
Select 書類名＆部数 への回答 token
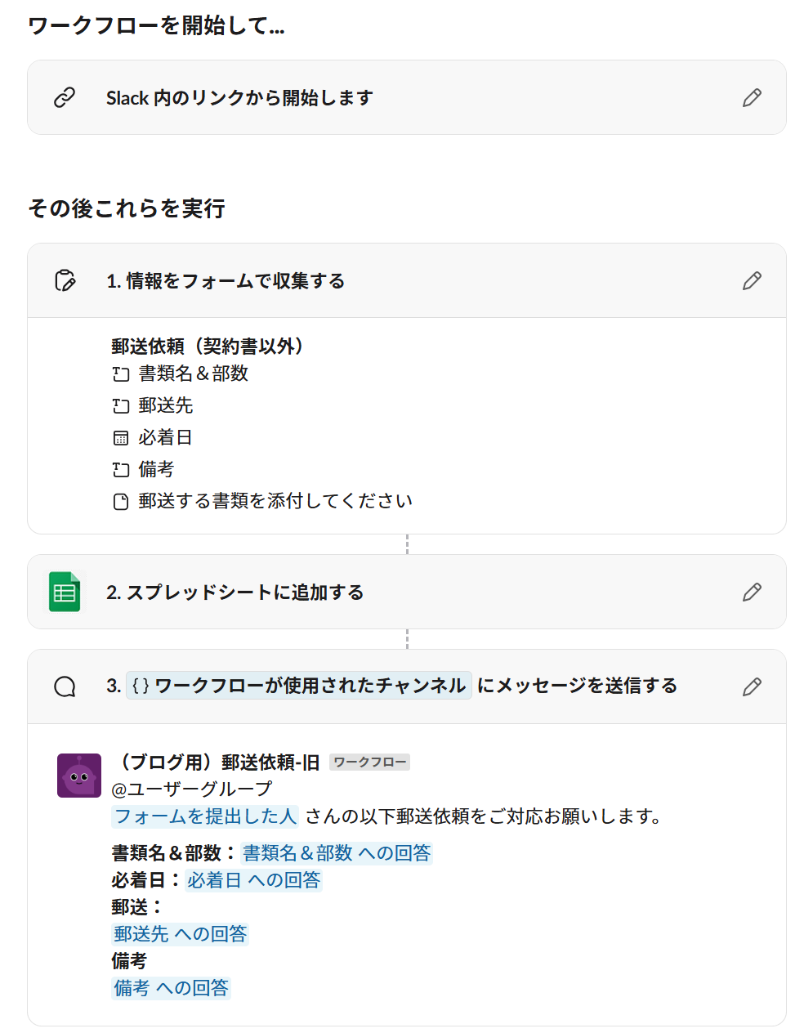pos(337,853)
